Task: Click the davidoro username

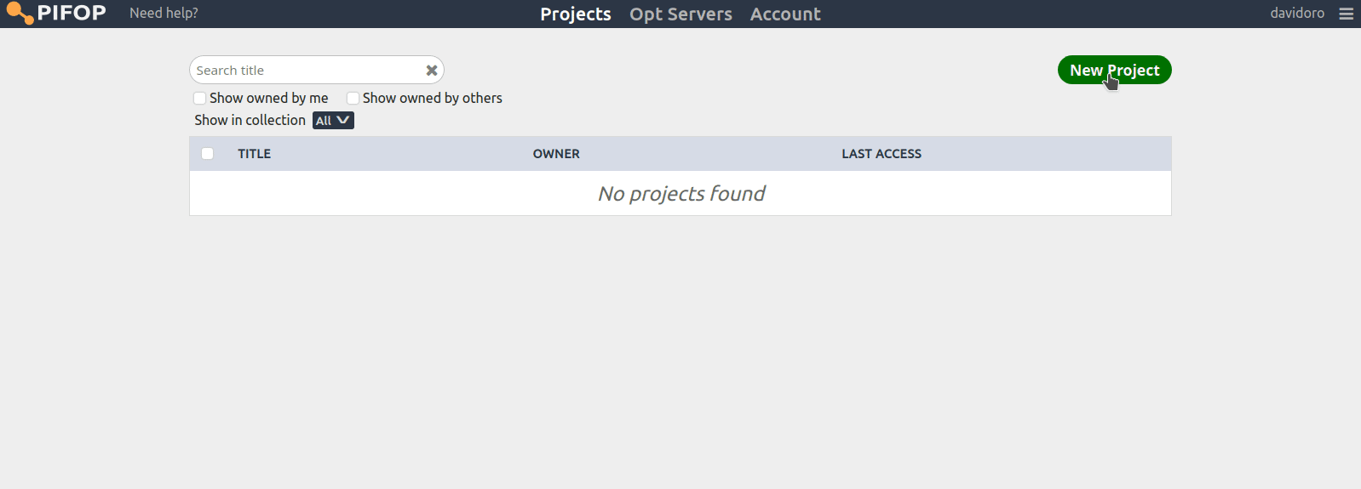Action: pos(1297,13)
